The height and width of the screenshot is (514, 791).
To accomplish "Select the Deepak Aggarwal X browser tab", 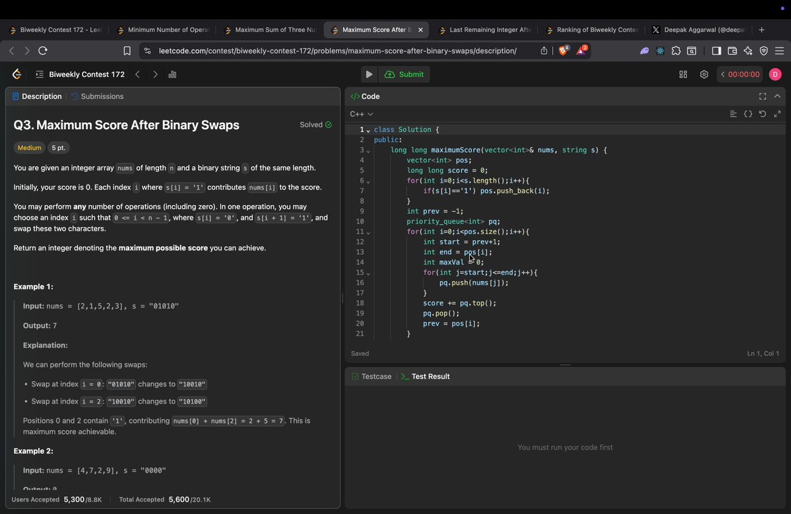I will point(699,30).
